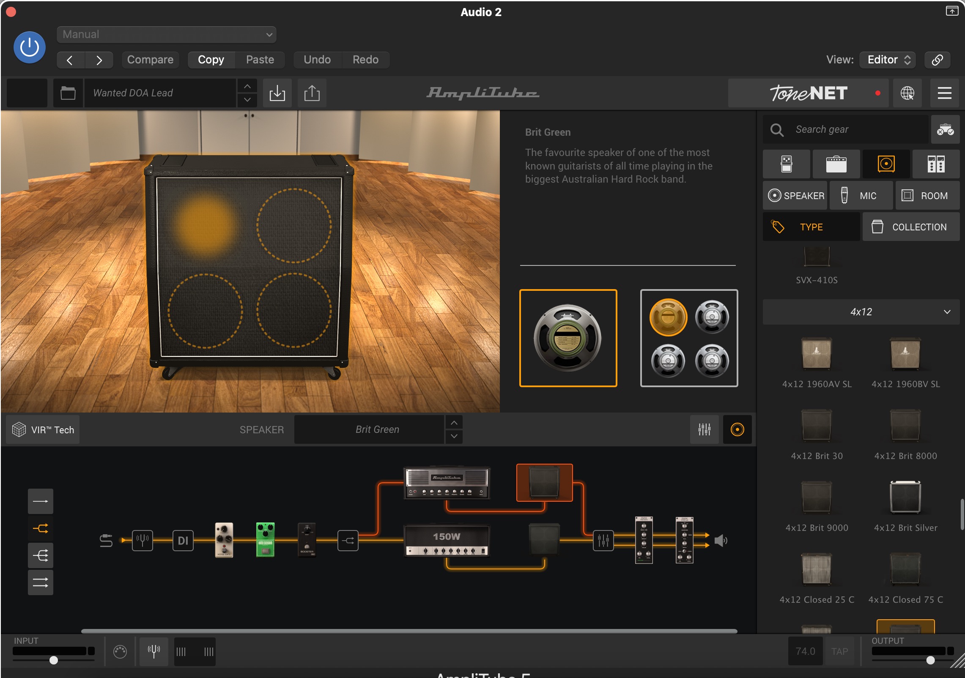Select the 150W amp head in chain
This screenshot has width=965, height=678.
(x=447, y=541)
